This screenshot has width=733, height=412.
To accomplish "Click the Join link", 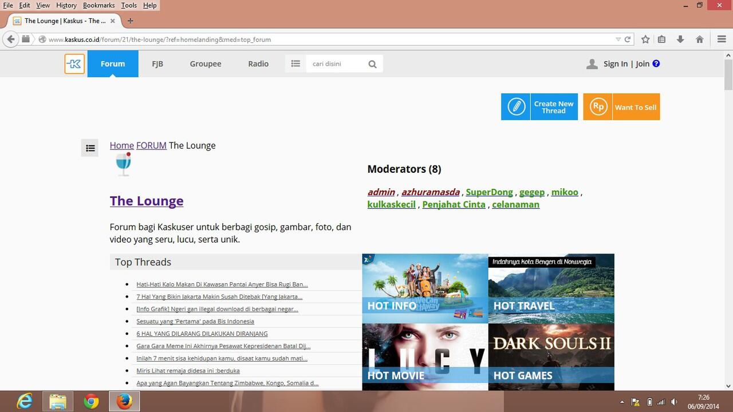I will (x=643, y=64).
